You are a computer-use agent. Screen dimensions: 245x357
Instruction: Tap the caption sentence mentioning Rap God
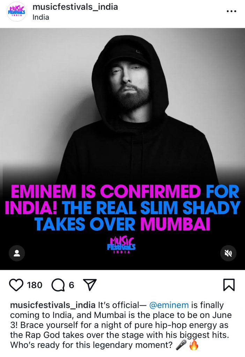point(119,330)
